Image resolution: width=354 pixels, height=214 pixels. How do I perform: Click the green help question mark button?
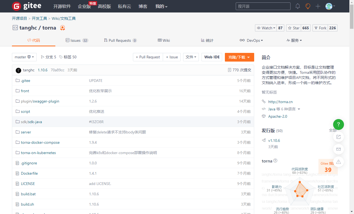(339, 124)
